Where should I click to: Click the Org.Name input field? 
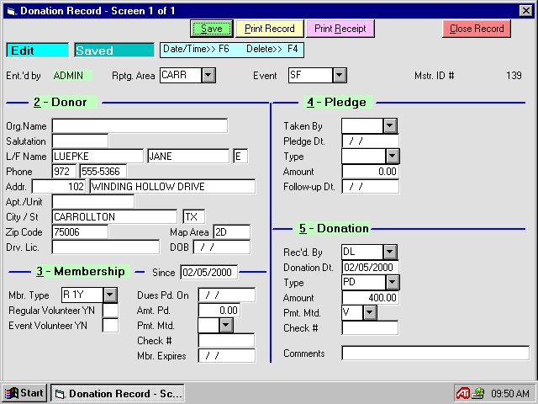pyautogui.click(x=140, y=125)
